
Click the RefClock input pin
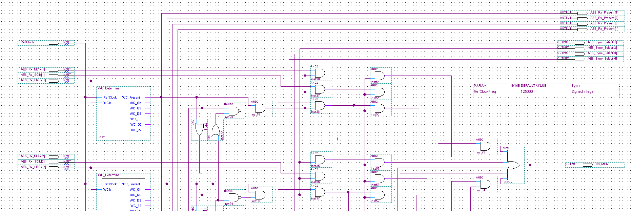pos(46,43)
